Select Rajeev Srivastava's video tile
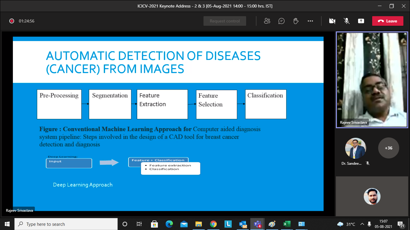Screen dimensions: 410x230 click(372, 80)
